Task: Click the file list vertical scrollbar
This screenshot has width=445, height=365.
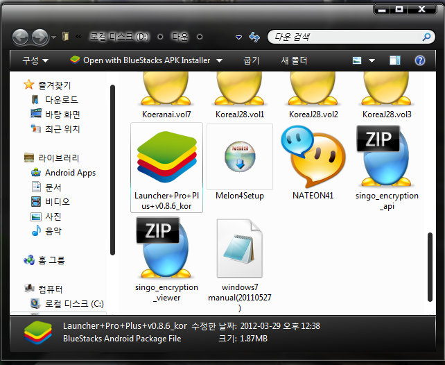Action: (x=430, y=267)
